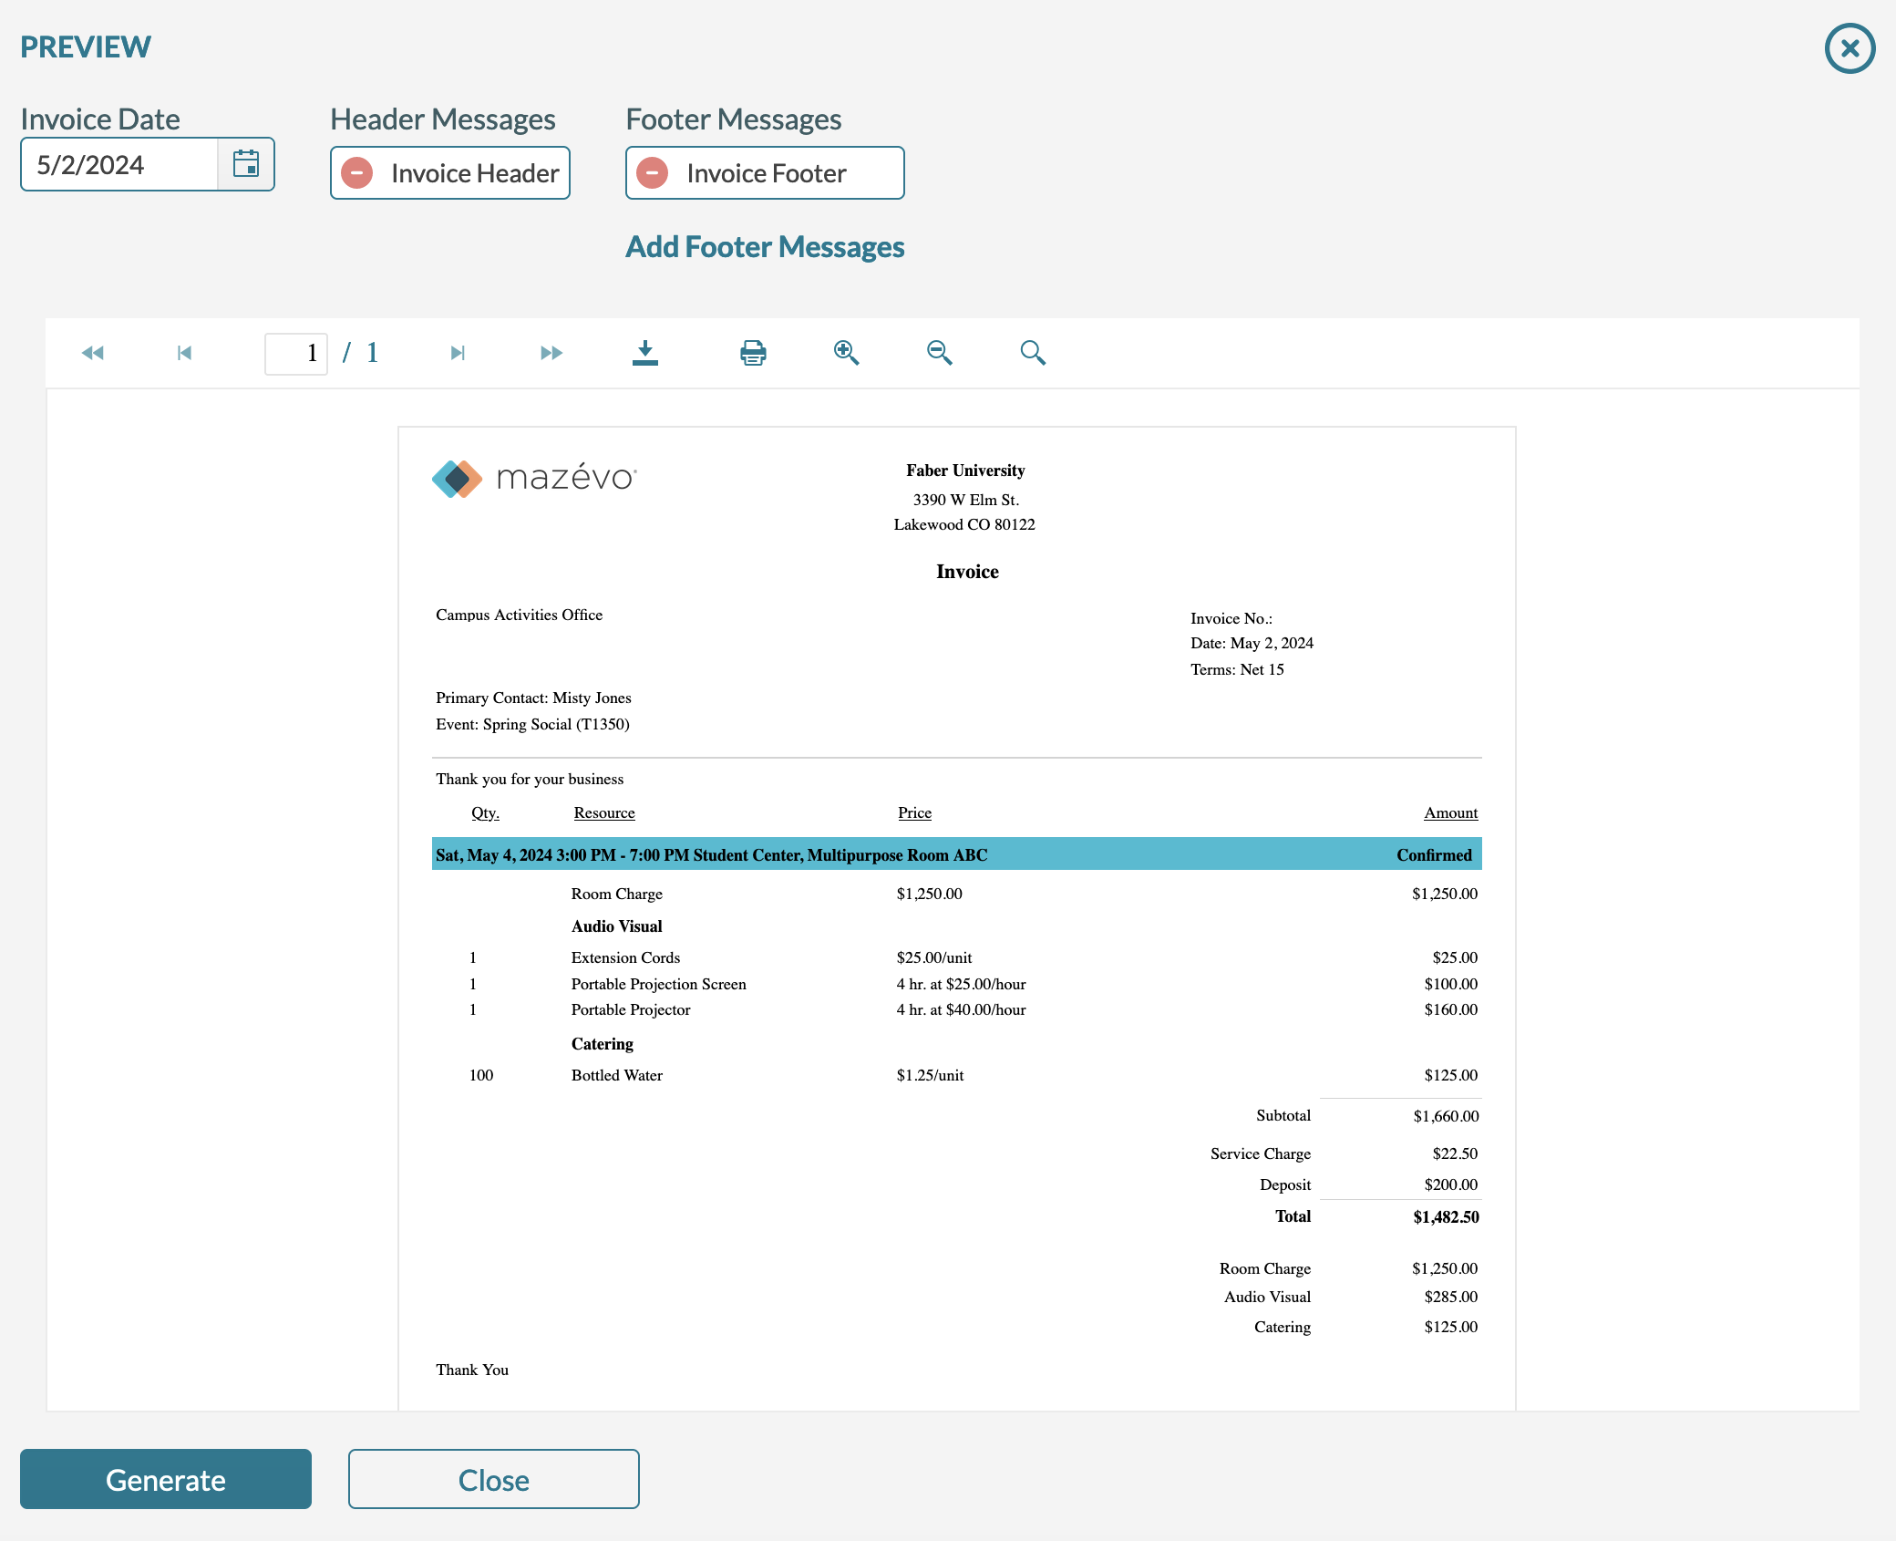Screen dimensions: 1896x1541
Task: Select the Invoice Date text field
Action: point(118,164)
